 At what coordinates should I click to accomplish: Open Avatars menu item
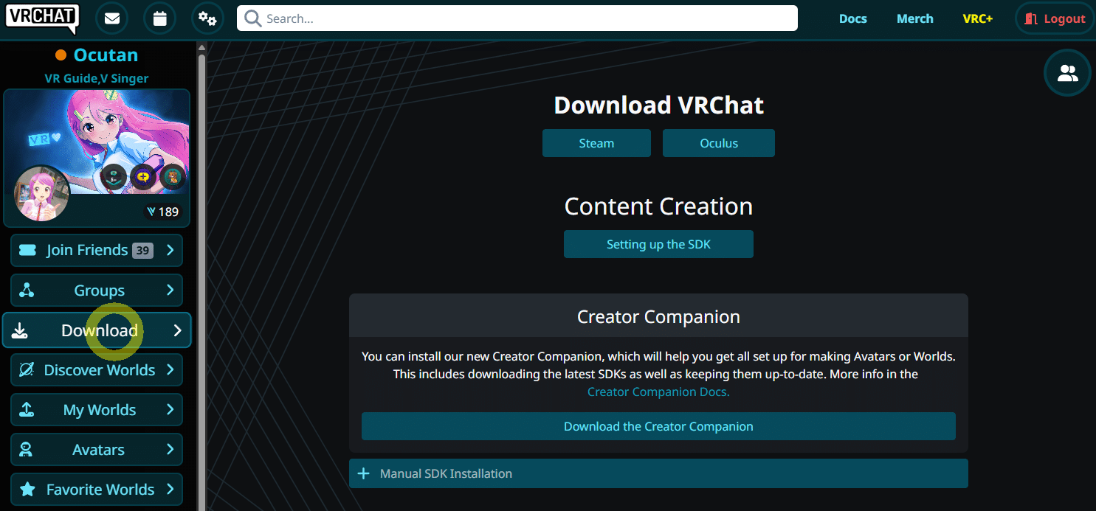pos(97,449)
